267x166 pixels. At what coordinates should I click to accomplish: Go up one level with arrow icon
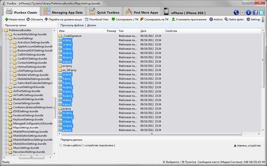point(46,19)
